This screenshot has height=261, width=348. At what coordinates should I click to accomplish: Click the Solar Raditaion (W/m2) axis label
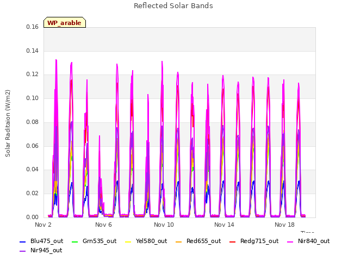(8, 123)
